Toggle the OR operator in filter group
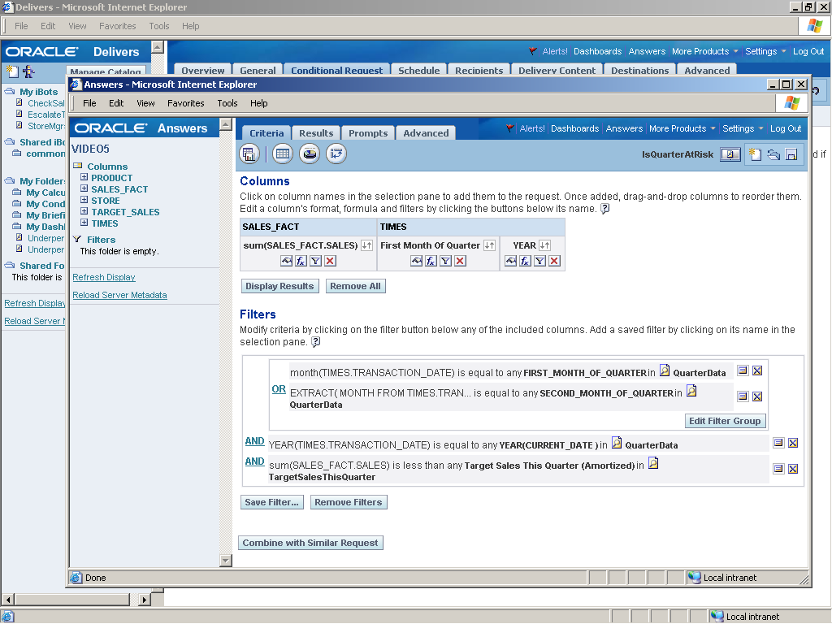The height and width of the screenshot is (624, 832). point(279,389)
